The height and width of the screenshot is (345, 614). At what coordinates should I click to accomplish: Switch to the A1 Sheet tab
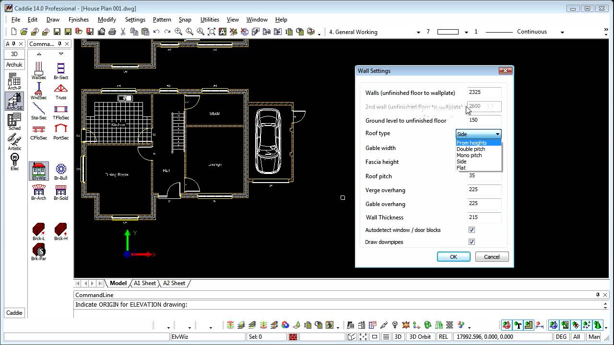click(145, 283)
